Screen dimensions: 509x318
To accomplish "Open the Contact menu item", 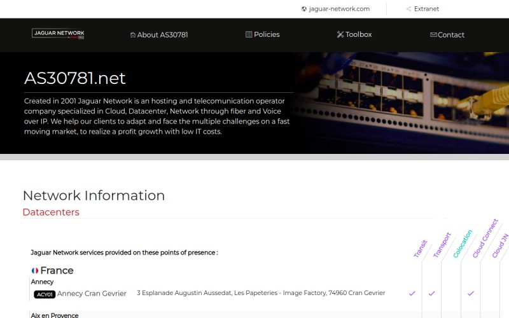I will (447, 35).
